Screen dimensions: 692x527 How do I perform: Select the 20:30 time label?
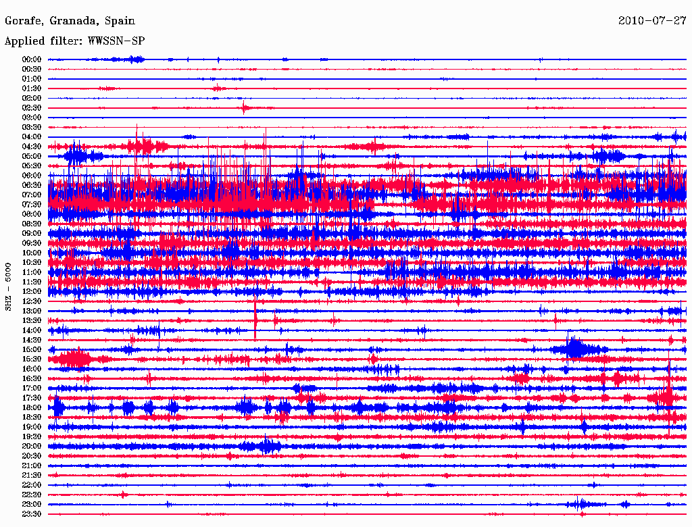point(31,456)
